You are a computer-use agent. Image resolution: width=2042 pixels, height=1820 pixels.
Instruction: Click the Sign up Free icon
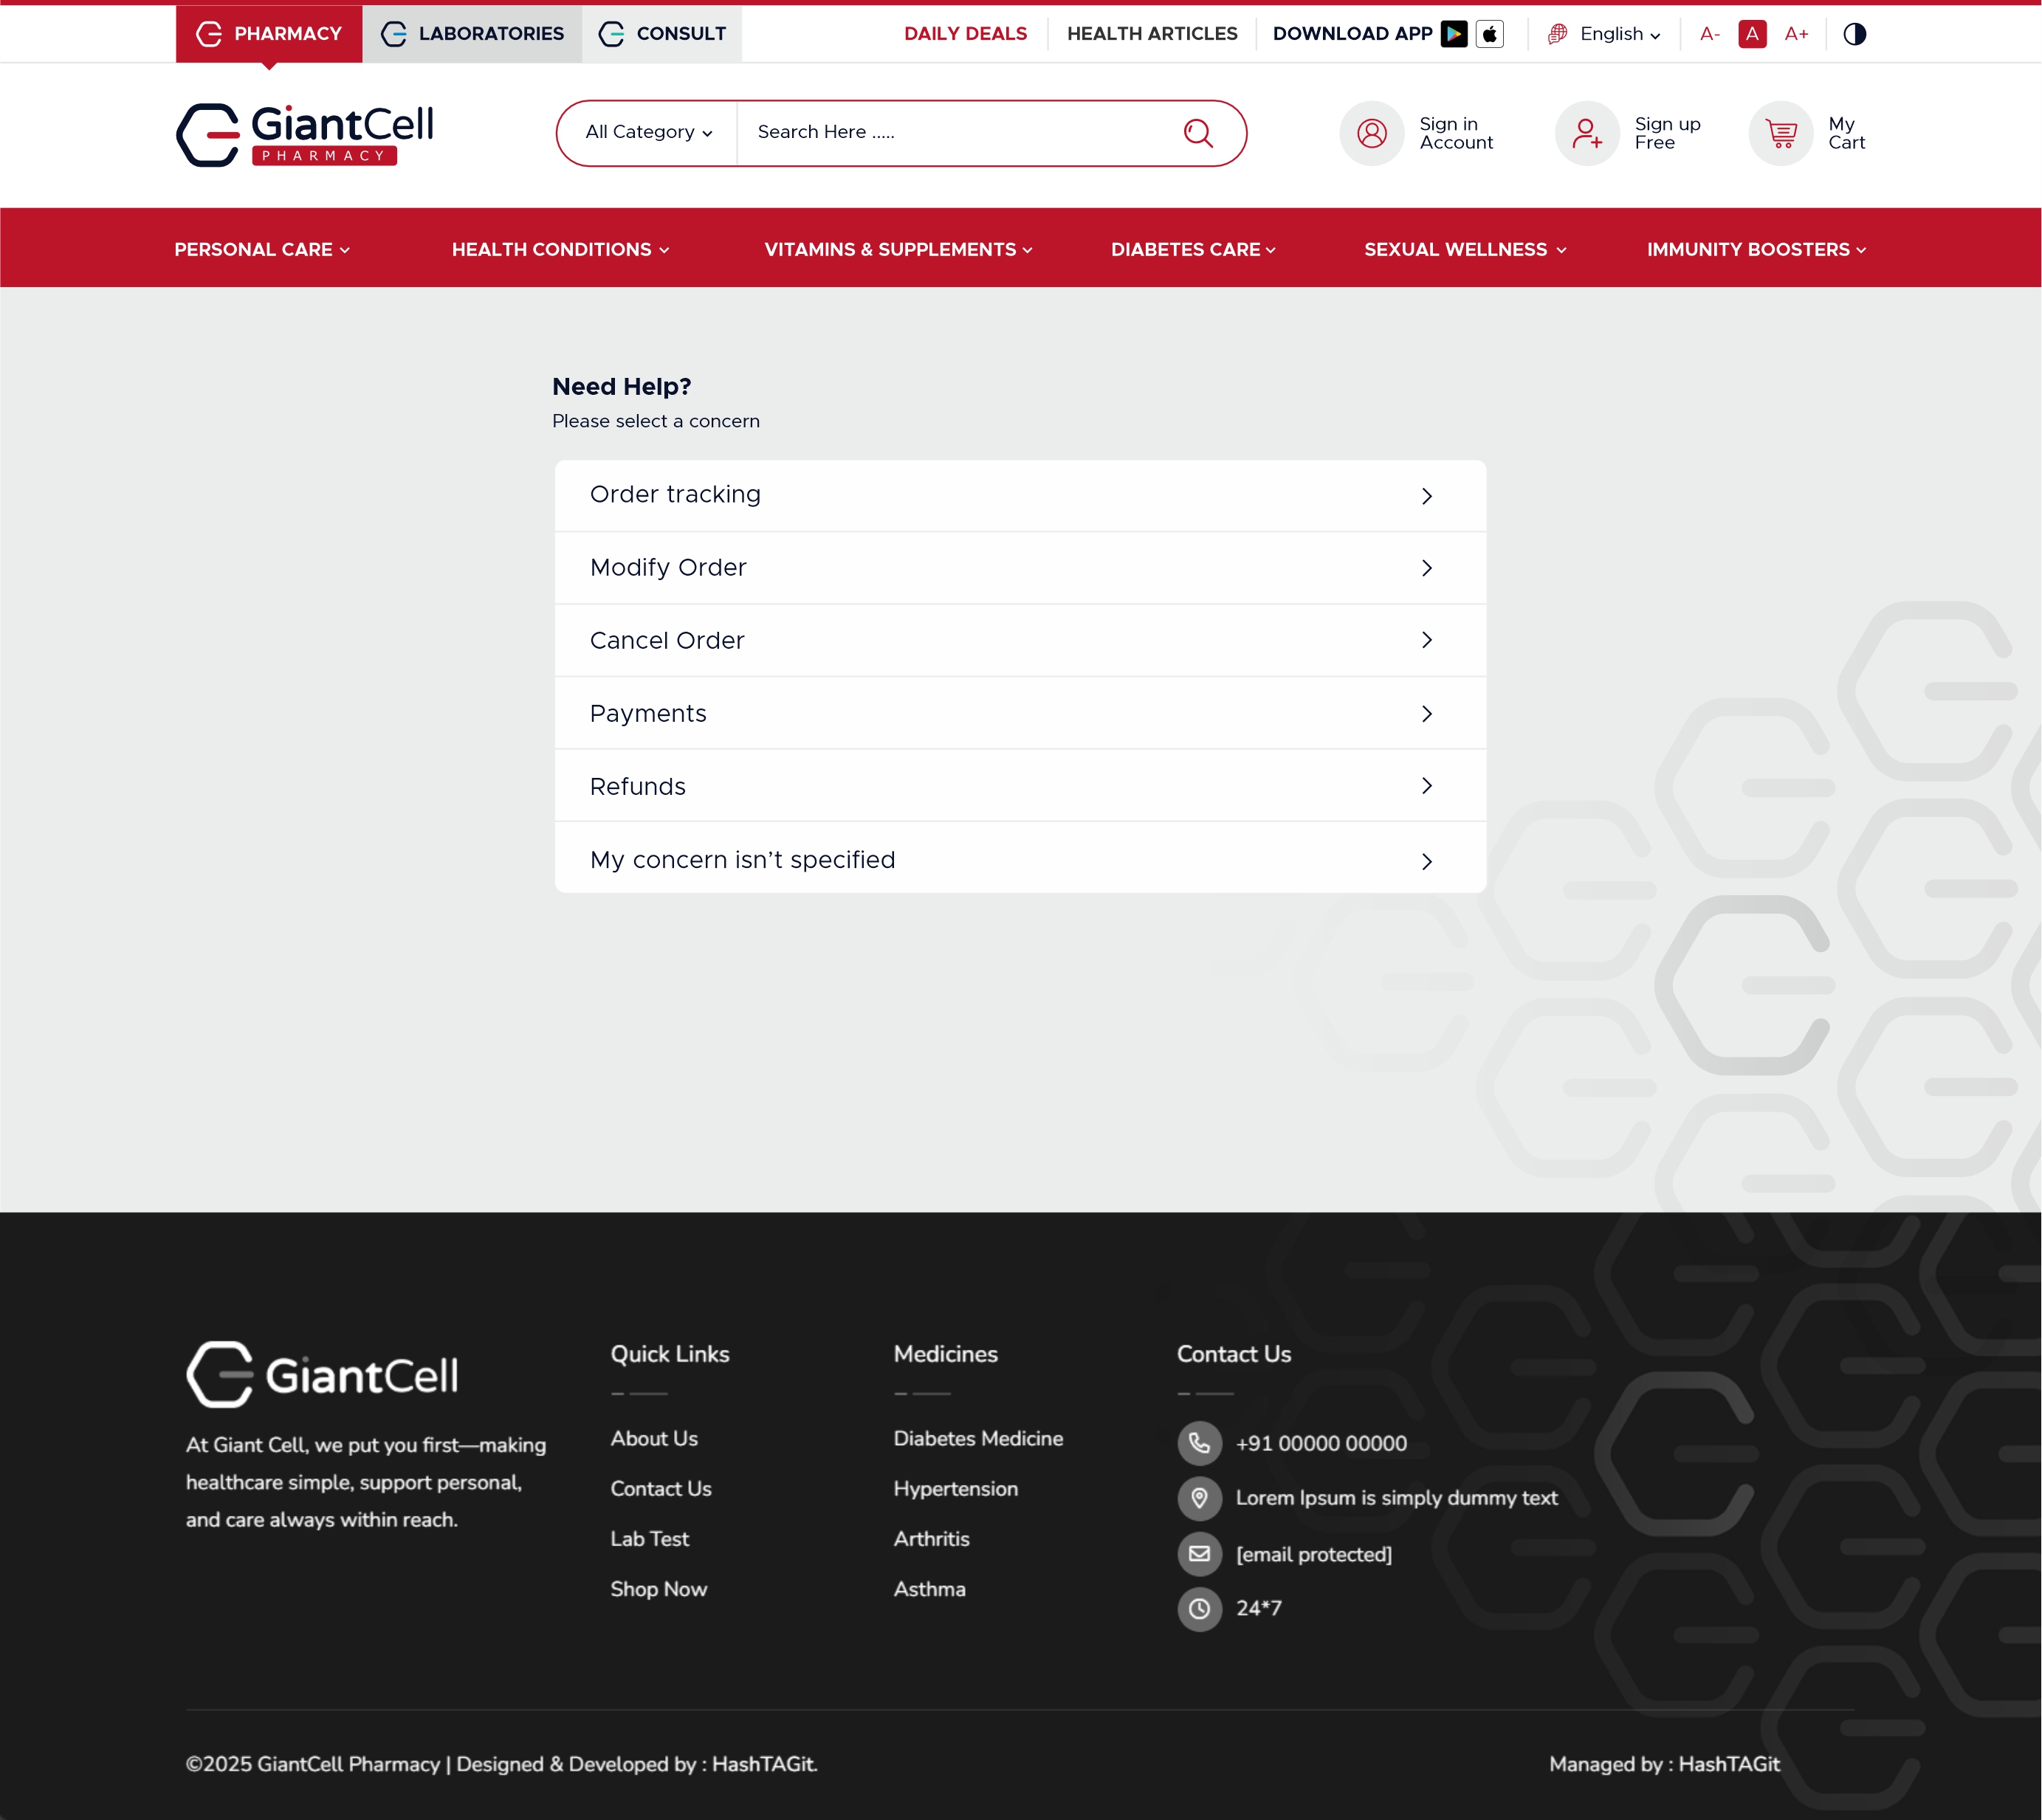1586,133
